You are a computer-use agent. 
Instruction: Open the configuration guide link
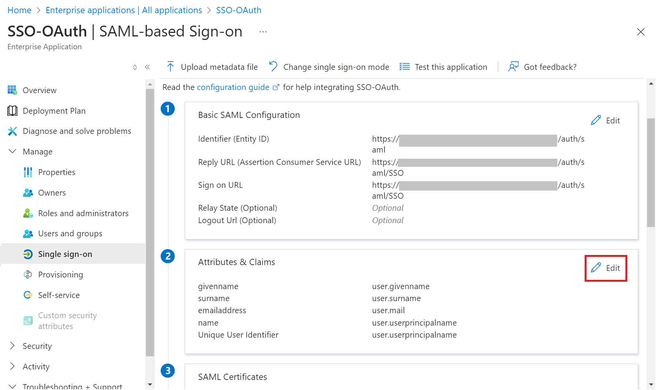pyautogui.click(x=233, y=87)
